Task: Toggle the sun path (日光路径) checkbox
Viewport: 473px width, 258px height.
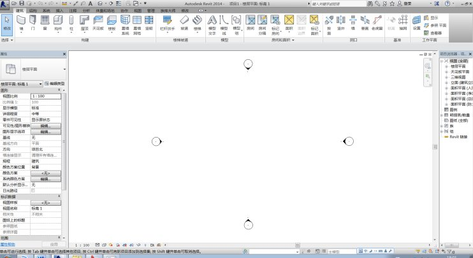Action: pyautogui.click(x=33, y=190)
